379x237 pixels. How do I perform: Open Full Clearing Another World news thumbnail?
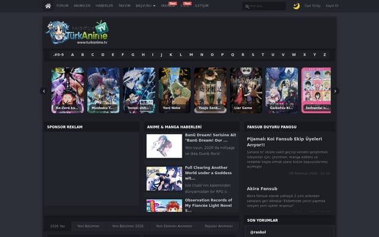tap(165, 179)
